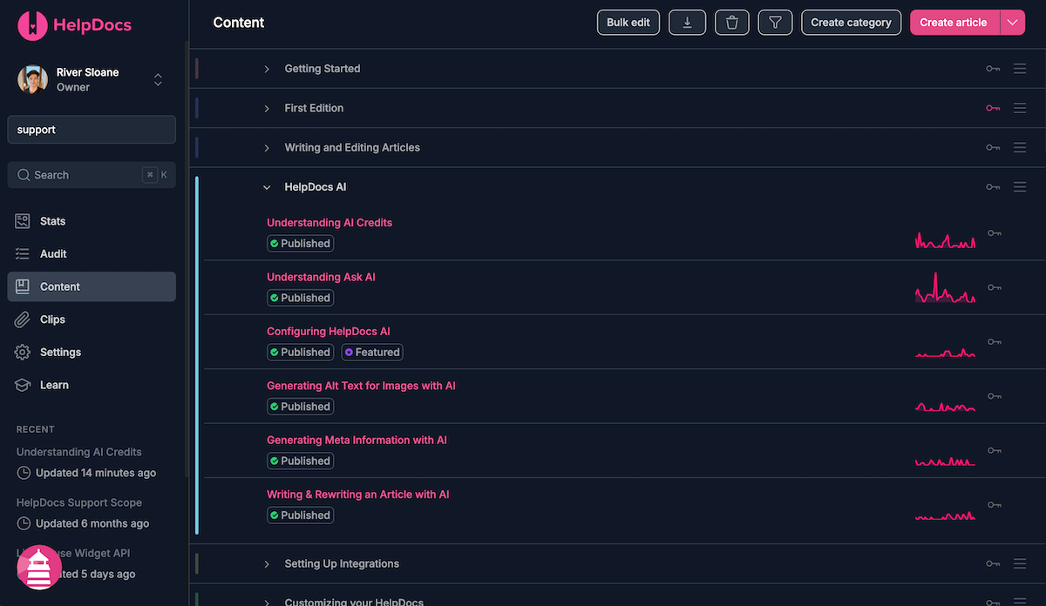Click the download icon button in the toolbar

[x=687, y=23]
